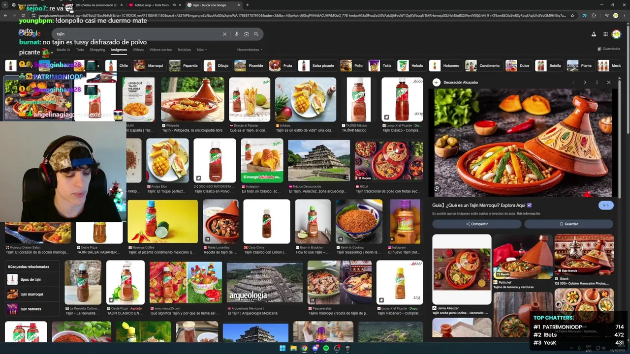Submit the search with the magnifier icon

[x=256, y=34]
